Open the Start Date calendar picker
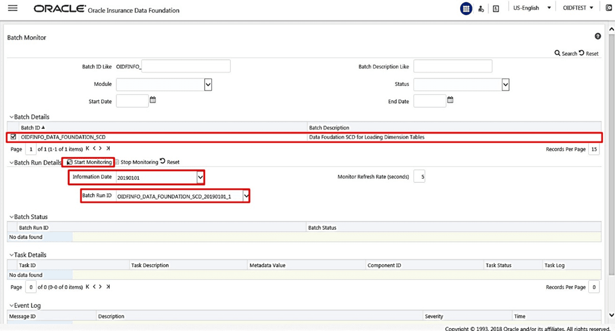Image resolution: width=615 pixels, height=331 pixels. click(153, 100)
